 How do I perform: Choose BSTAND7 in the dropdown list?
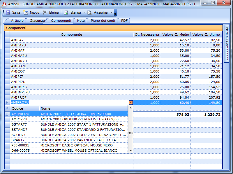click(x=69, y=130)
